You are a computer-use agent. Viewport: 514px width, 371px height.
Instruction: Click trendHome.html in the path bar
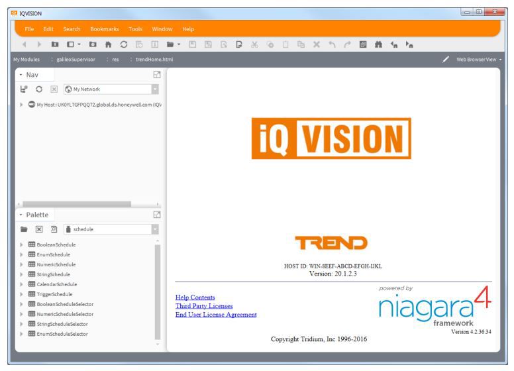coord(154,60)
